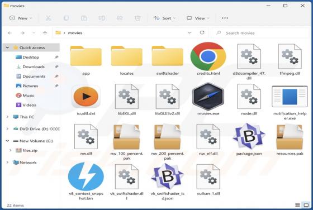
Task: Click the Delete trash icon
Action: 137,18
